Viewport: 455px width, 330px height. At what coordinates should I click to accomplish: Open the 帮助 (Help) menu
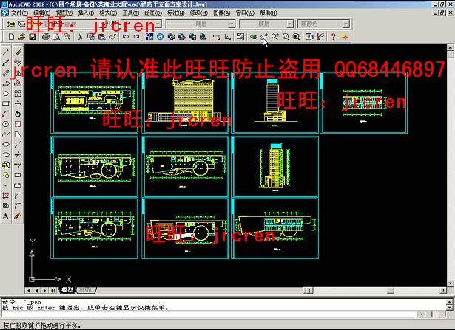(x=268, y=13)
